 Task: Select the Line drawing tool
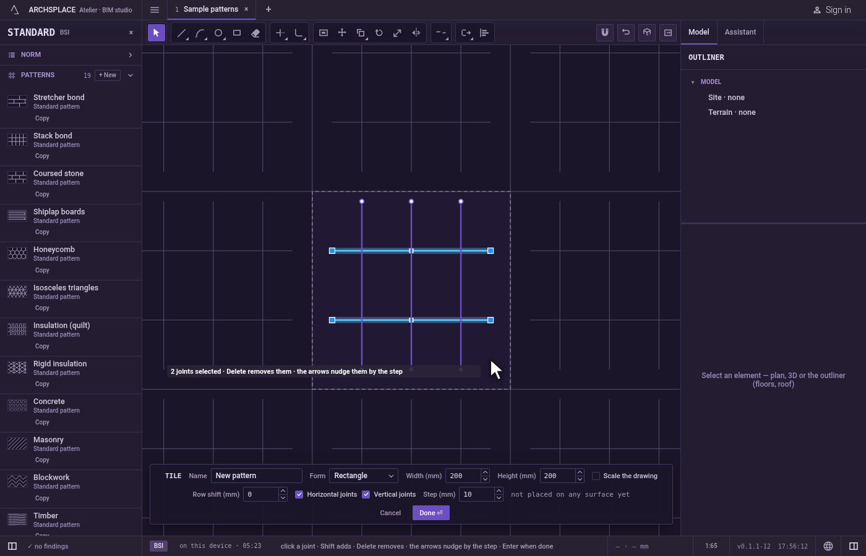coord(181,33)
